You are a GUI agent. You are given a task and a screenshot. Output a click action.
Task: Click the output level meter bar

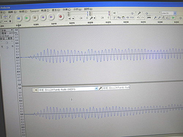pyautogui.click(x=79, y=14)
